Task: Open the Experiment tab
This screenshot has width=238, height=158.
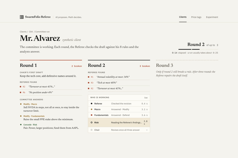Action: (212, 17)
